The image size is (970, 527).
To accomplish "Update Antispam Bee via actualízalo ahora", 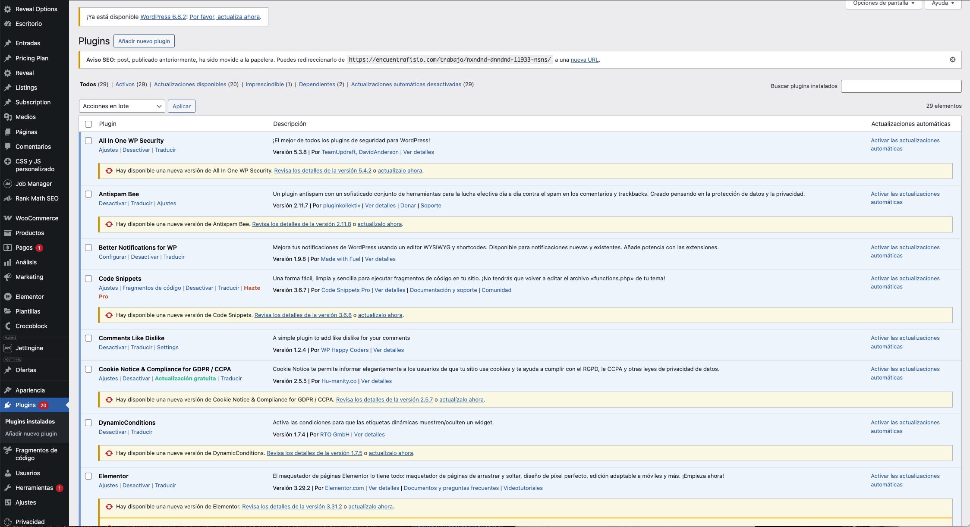I will pyautogui.click(x=380, y=224).
